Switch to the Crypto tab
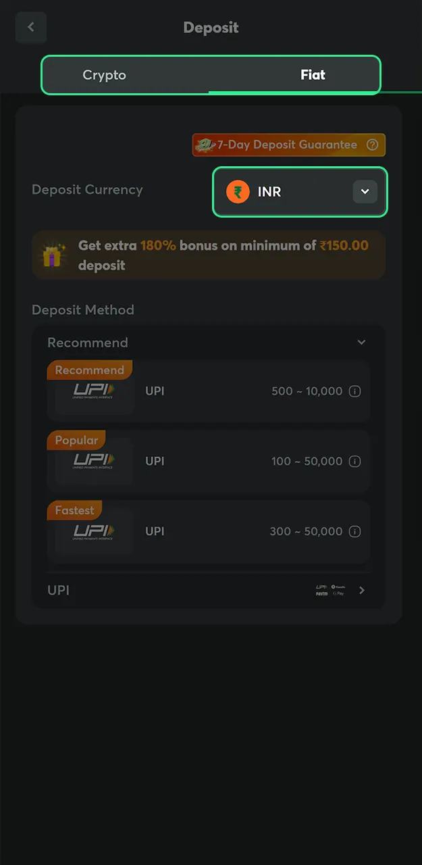This screenshot has height=865, width=422. [104, 74]
